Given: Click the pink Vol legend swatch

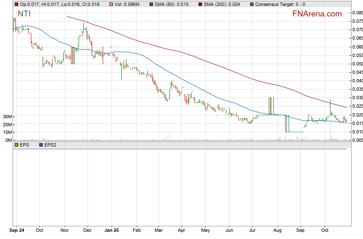Looking at the screenshot, I should 111,4.
